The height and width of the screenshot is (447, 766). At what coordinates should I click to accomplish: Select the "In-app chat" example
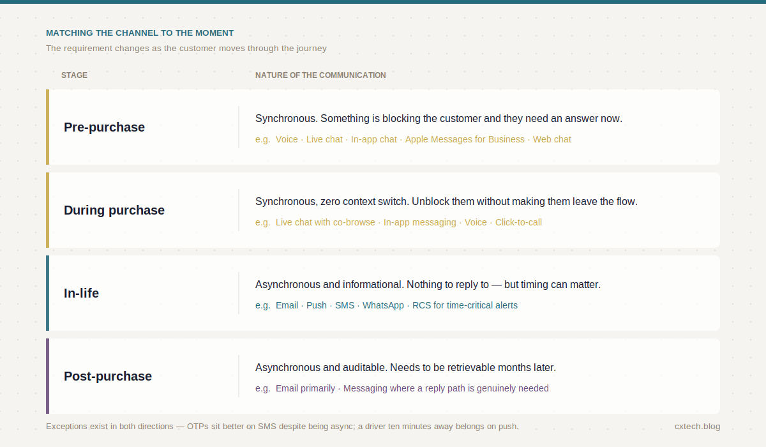pos(374,139)
